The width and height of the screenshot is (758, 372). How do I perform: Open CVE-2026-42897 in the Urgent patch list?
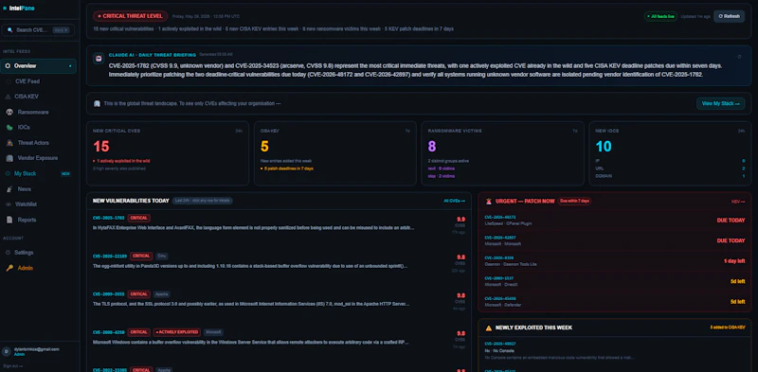click(x=614, y=240)
